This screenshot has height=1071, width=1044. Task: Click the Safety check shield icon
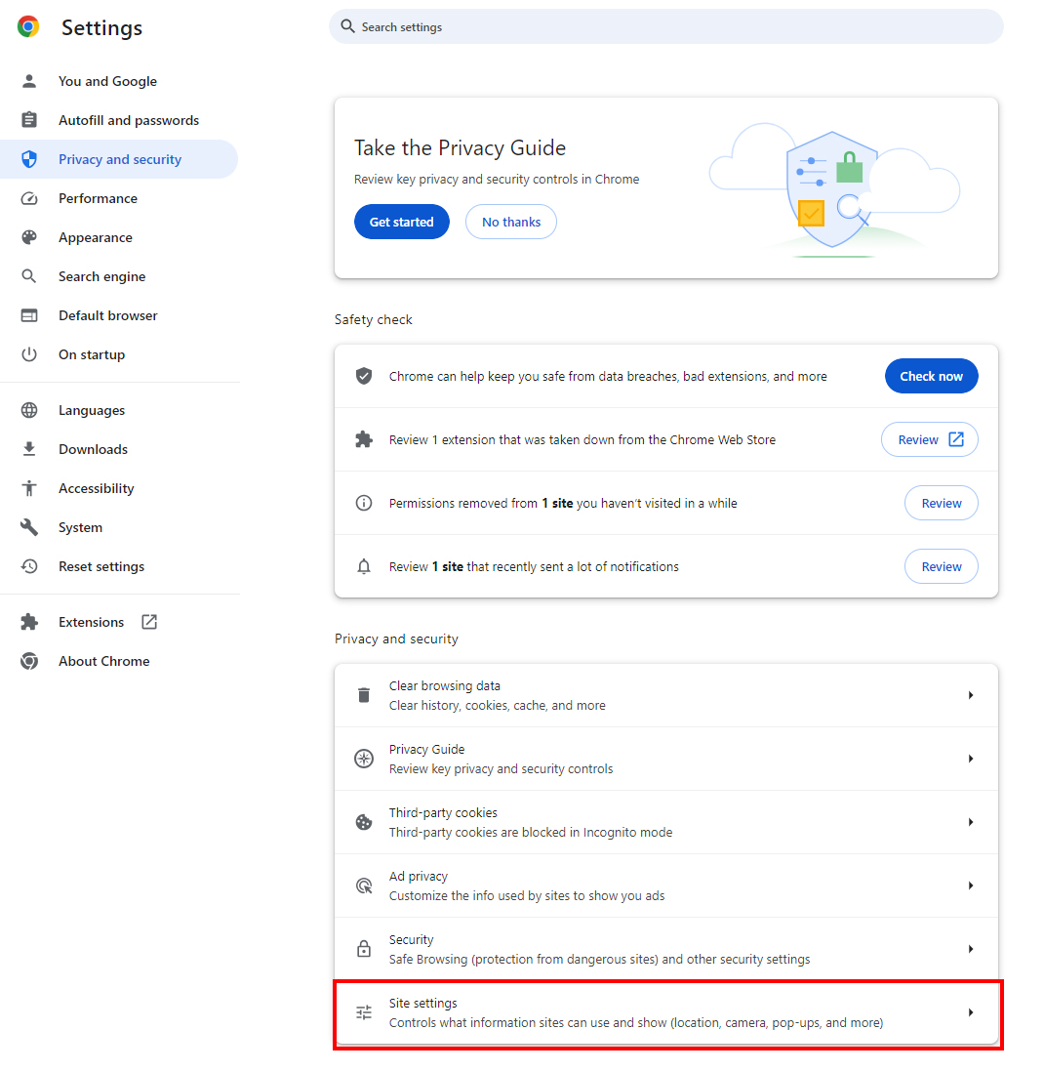click(364, 376)
